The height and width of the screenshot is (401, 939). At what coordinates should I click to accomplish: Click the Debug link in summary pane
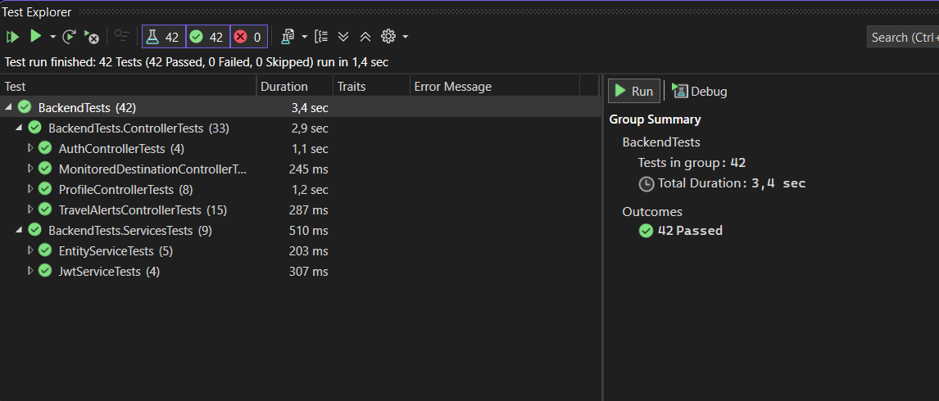point(700,92)
